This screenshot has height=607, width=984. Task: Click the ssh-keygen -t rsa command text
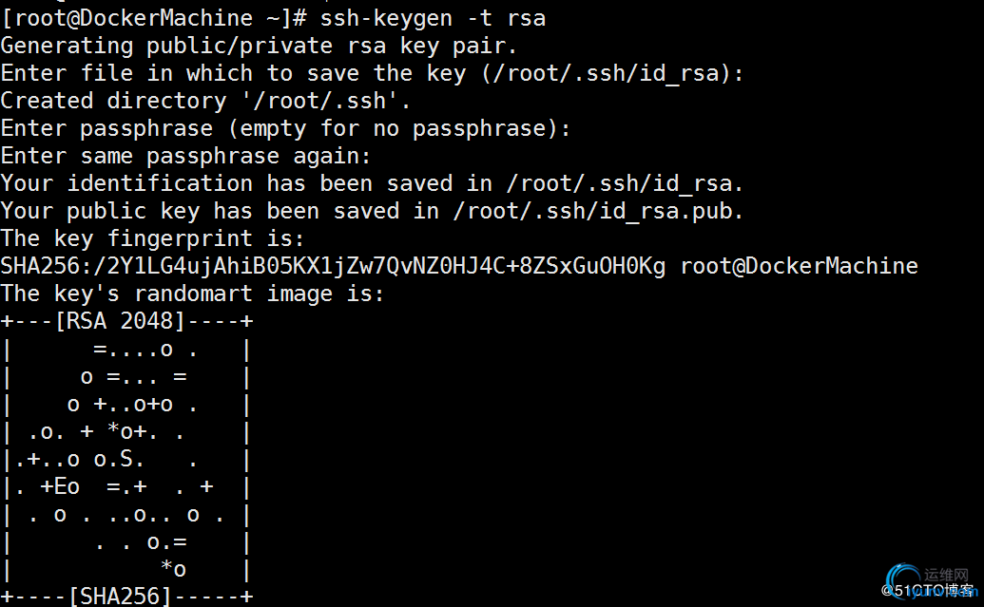433,18
